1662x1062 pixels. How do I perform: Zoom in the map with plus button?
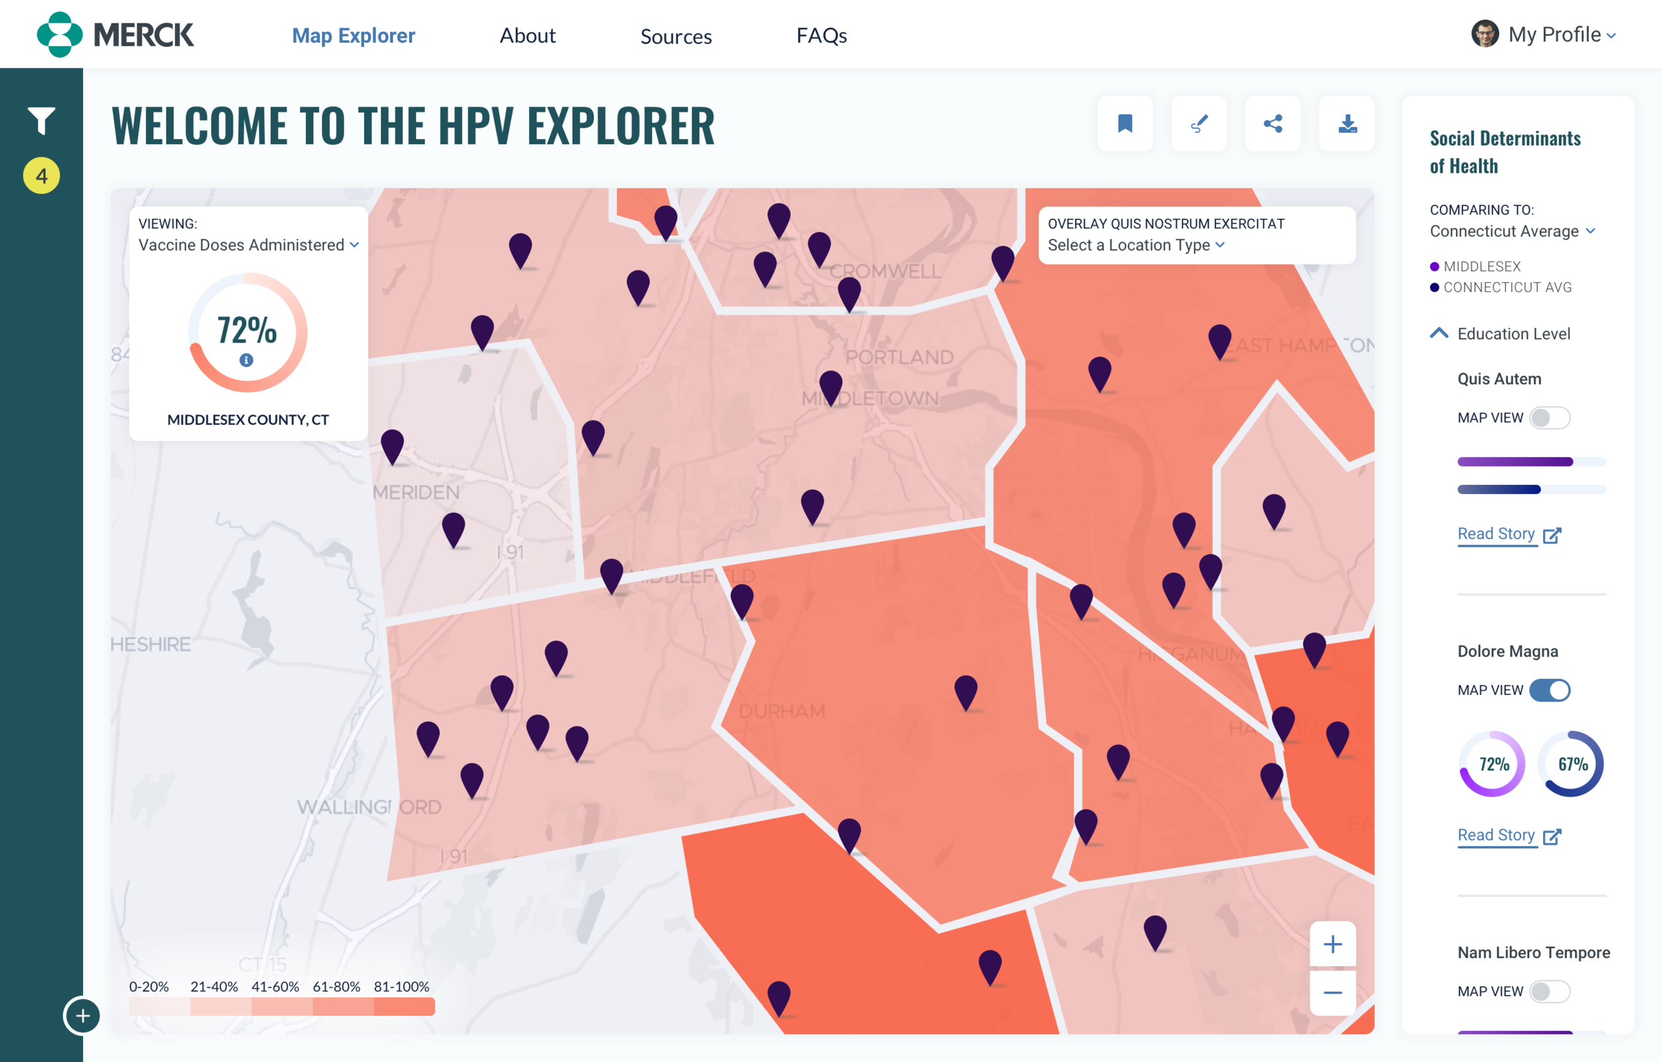click(x=1333, y=944)
